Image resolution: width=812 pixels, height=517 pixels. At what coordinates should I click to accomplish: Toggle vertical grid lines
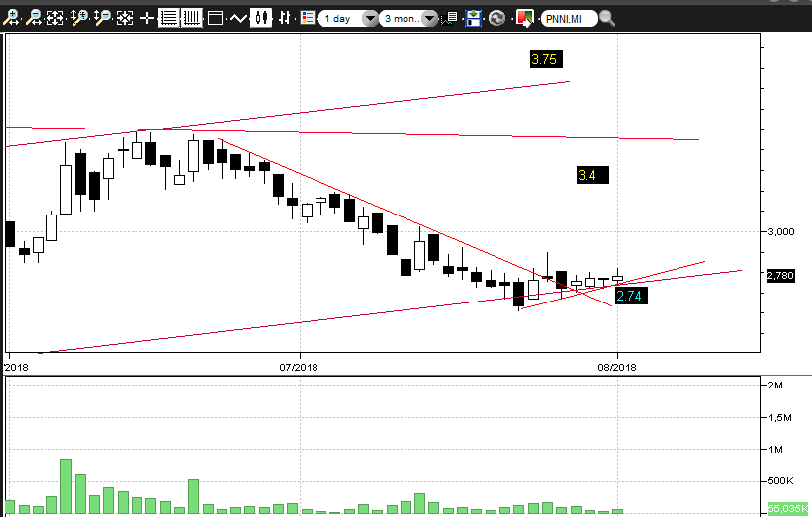pos(192,18)
